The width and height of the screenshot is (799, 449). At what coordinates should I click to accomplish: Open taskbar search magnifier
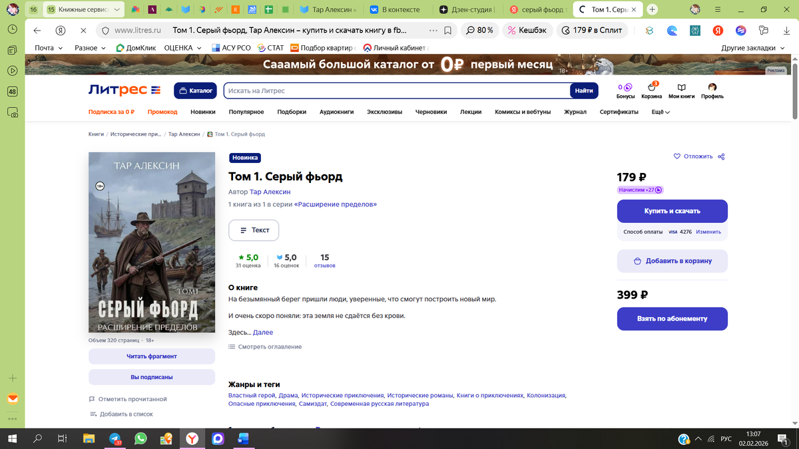click(x=37, y=438)
